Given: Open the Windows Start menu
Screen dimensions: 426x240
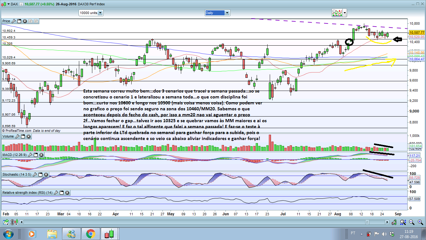Looking at the screenshot, I should (8, 233).
